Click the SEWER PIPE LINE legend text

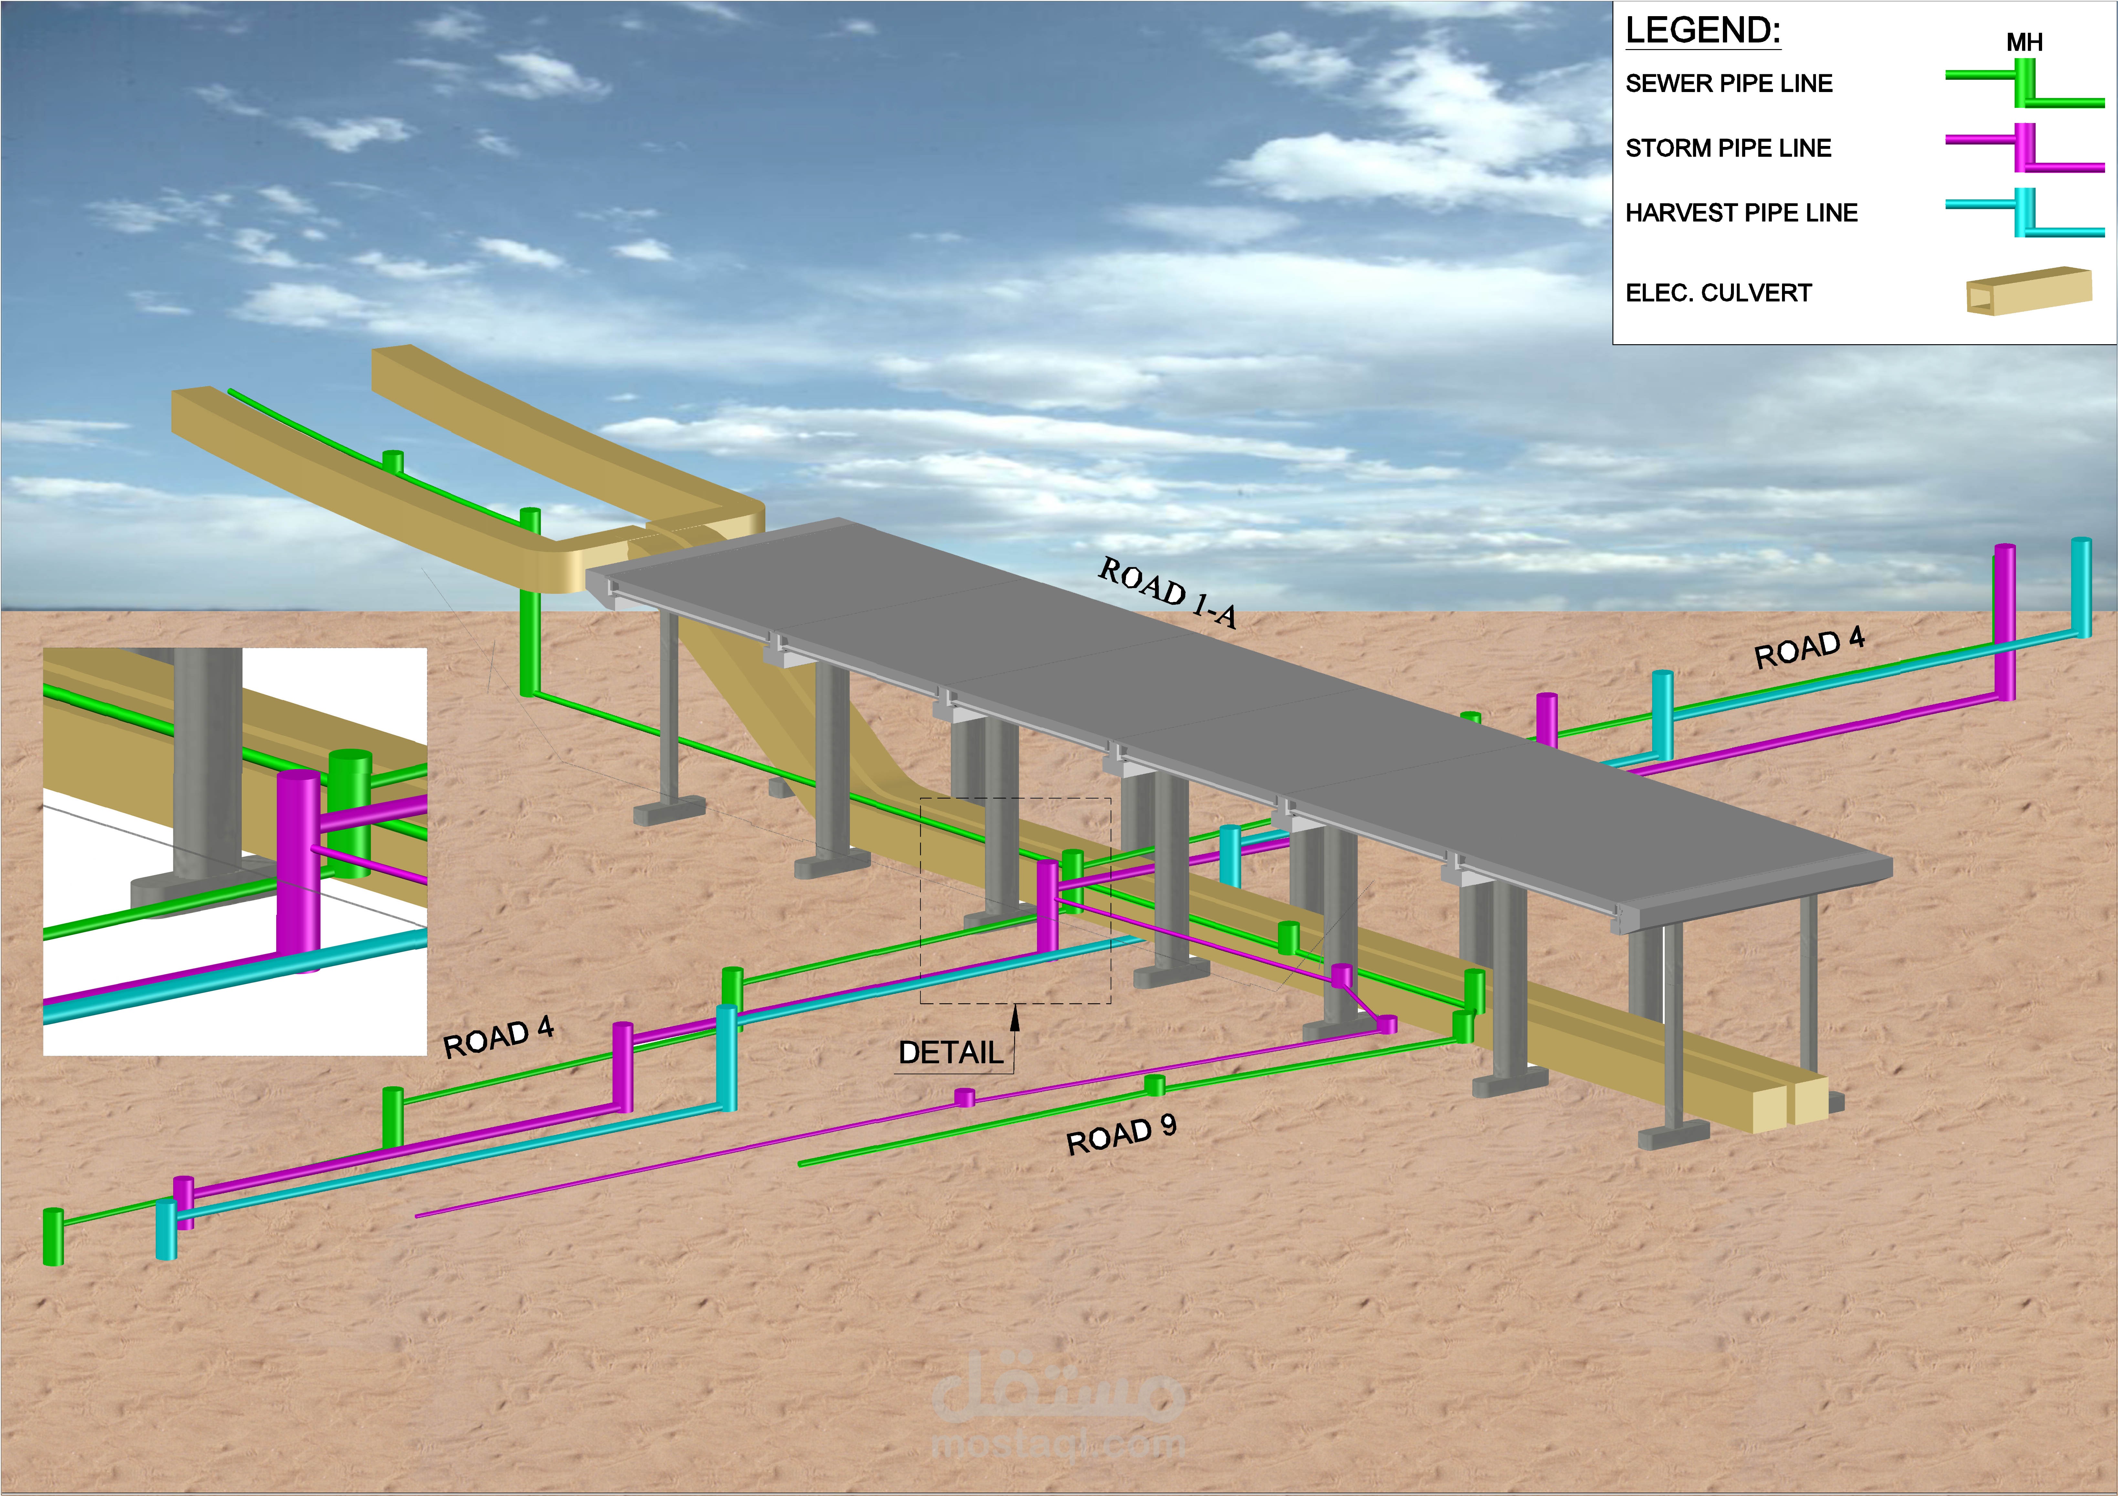coord(1729,84)
